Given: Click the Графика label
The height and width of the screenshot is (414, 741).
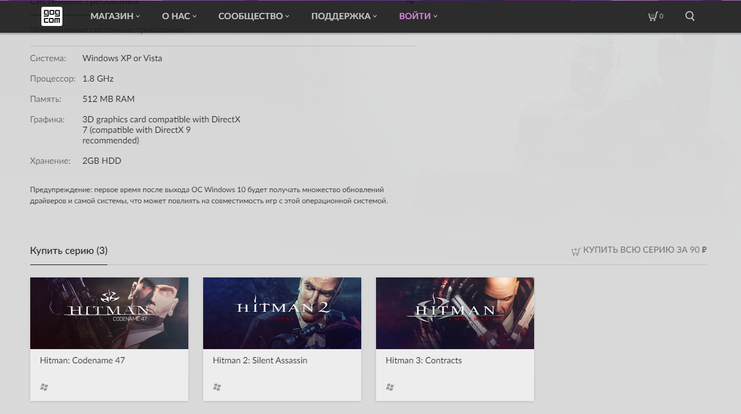Looking at the screenshot, I should [x=48, y=119].
